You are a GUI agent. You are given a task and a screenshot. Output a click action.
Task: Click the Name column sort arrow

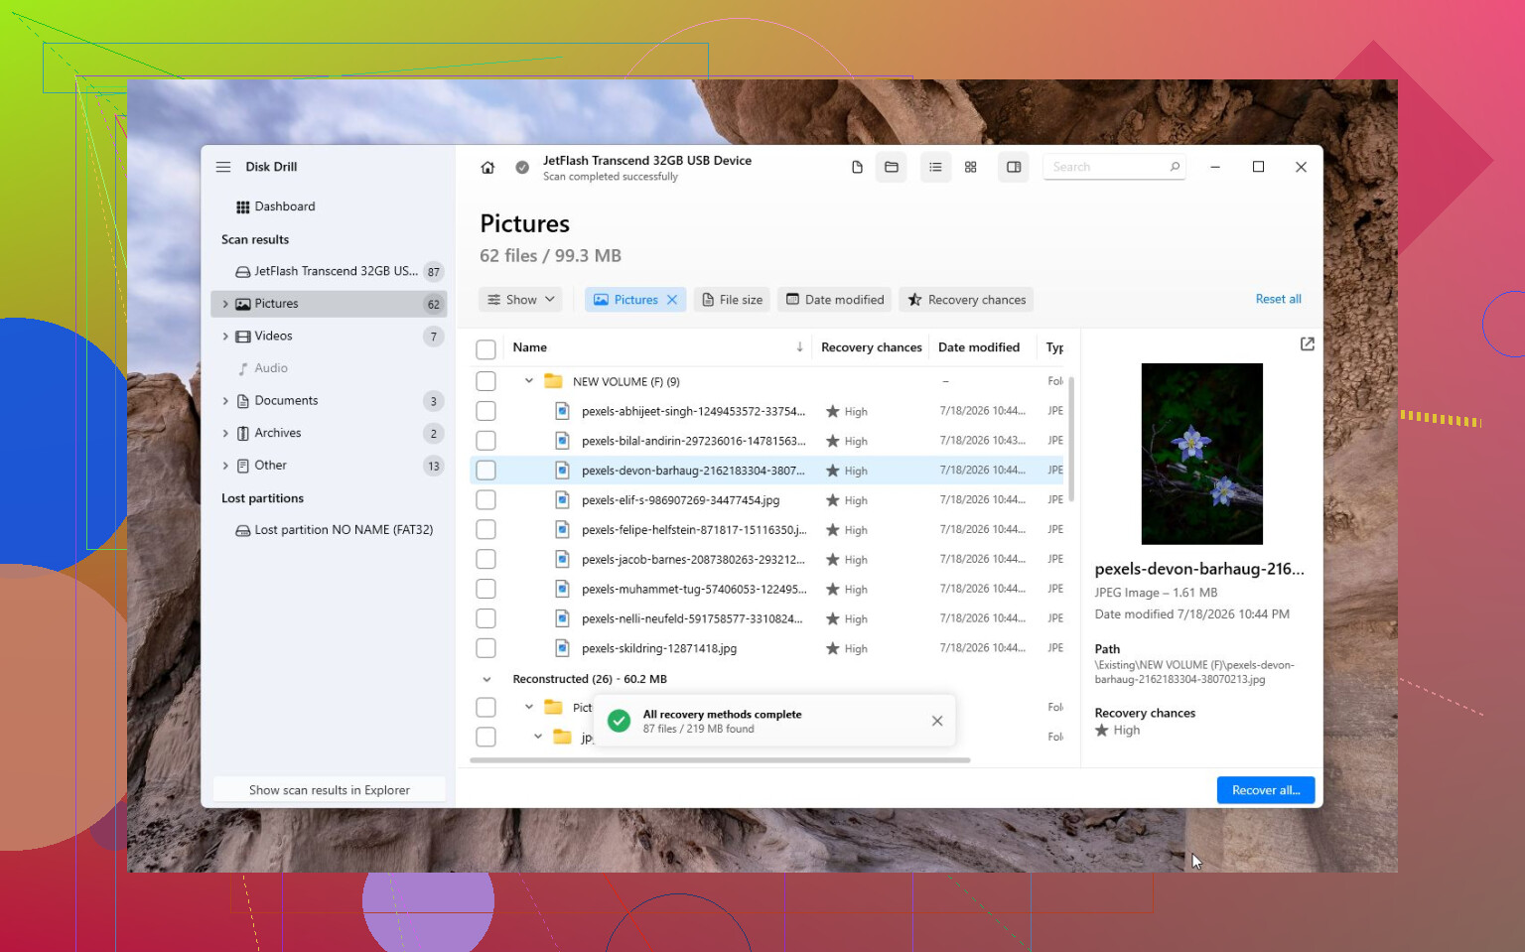click(x=799, y=347)
